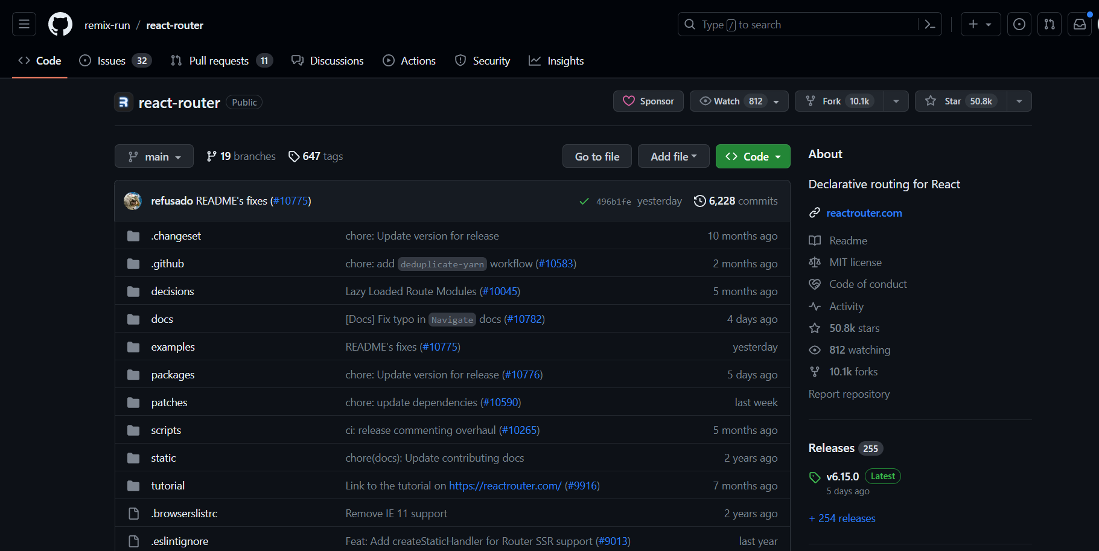Click the commit history clock icon
This screenshot has height=551, width=1099.
point(700,200)
